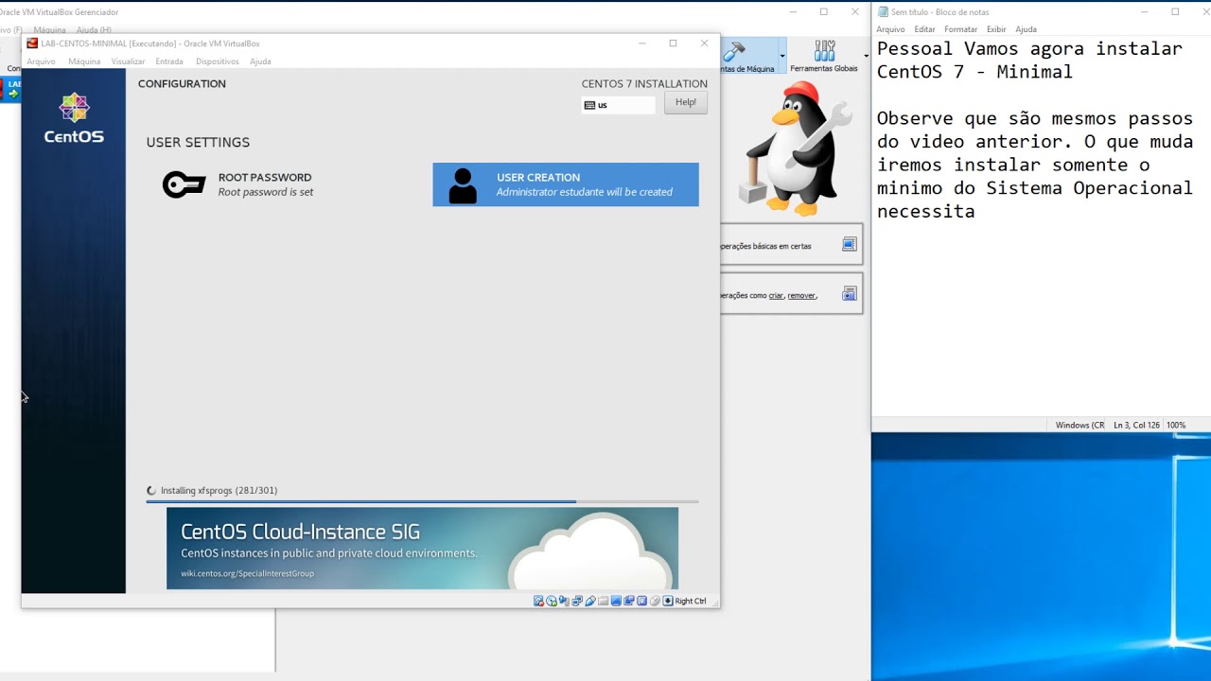Screen dimensions: 1211x681
Task: Open Ajuda (H) menu in VirtualBox Gerenciador
Action: pos(94,30)
